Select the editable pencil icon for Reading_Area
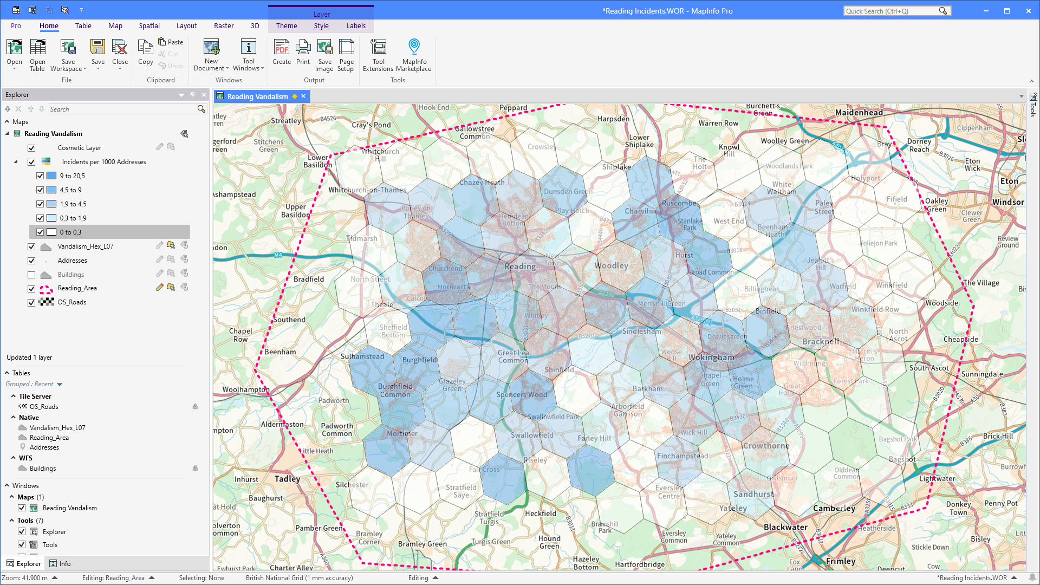The width and height of the screenshot is (1040, 585). pos(159,288)
